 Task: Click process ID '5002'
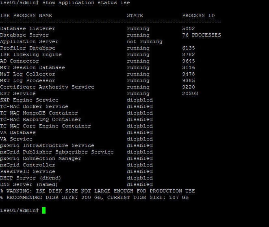[x=189, y=28]
